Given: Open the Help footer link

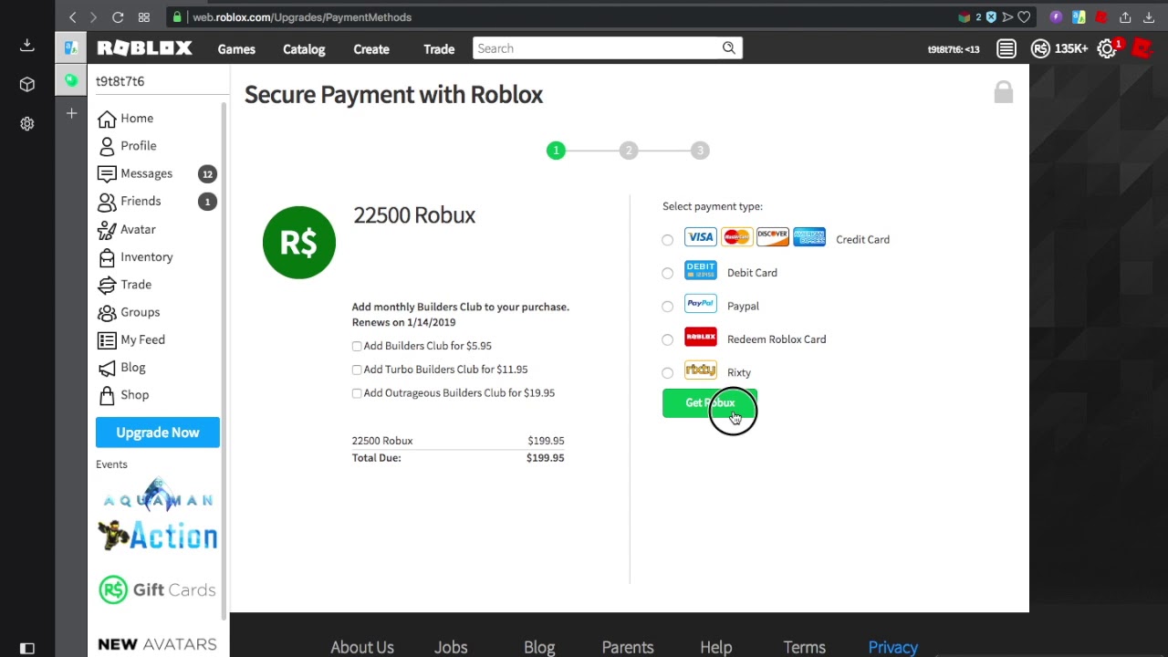Looking at the screenshot, I should [716, 647].
